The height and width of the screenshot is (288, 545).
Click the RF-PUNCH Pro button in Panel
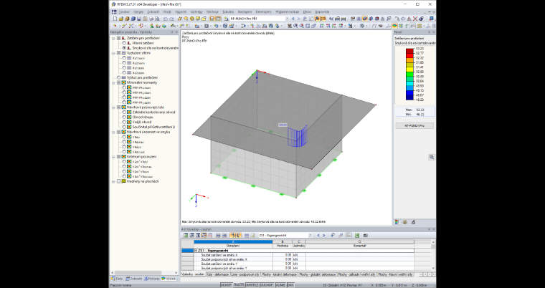coord(414,125)
